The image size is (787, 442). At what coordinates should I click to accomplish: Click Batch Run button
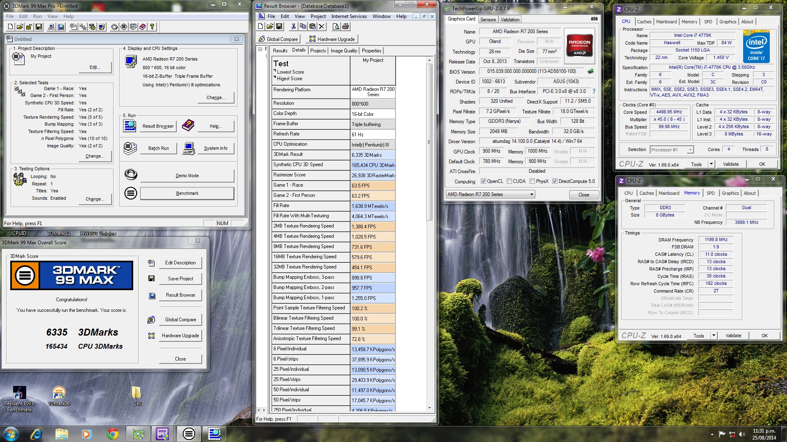click(159, 148)
